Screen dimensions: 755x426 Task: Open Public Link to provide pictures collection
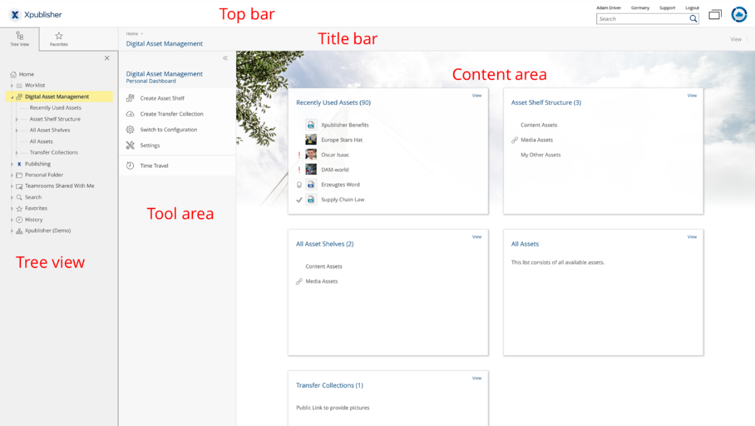(x=333, y=408)
